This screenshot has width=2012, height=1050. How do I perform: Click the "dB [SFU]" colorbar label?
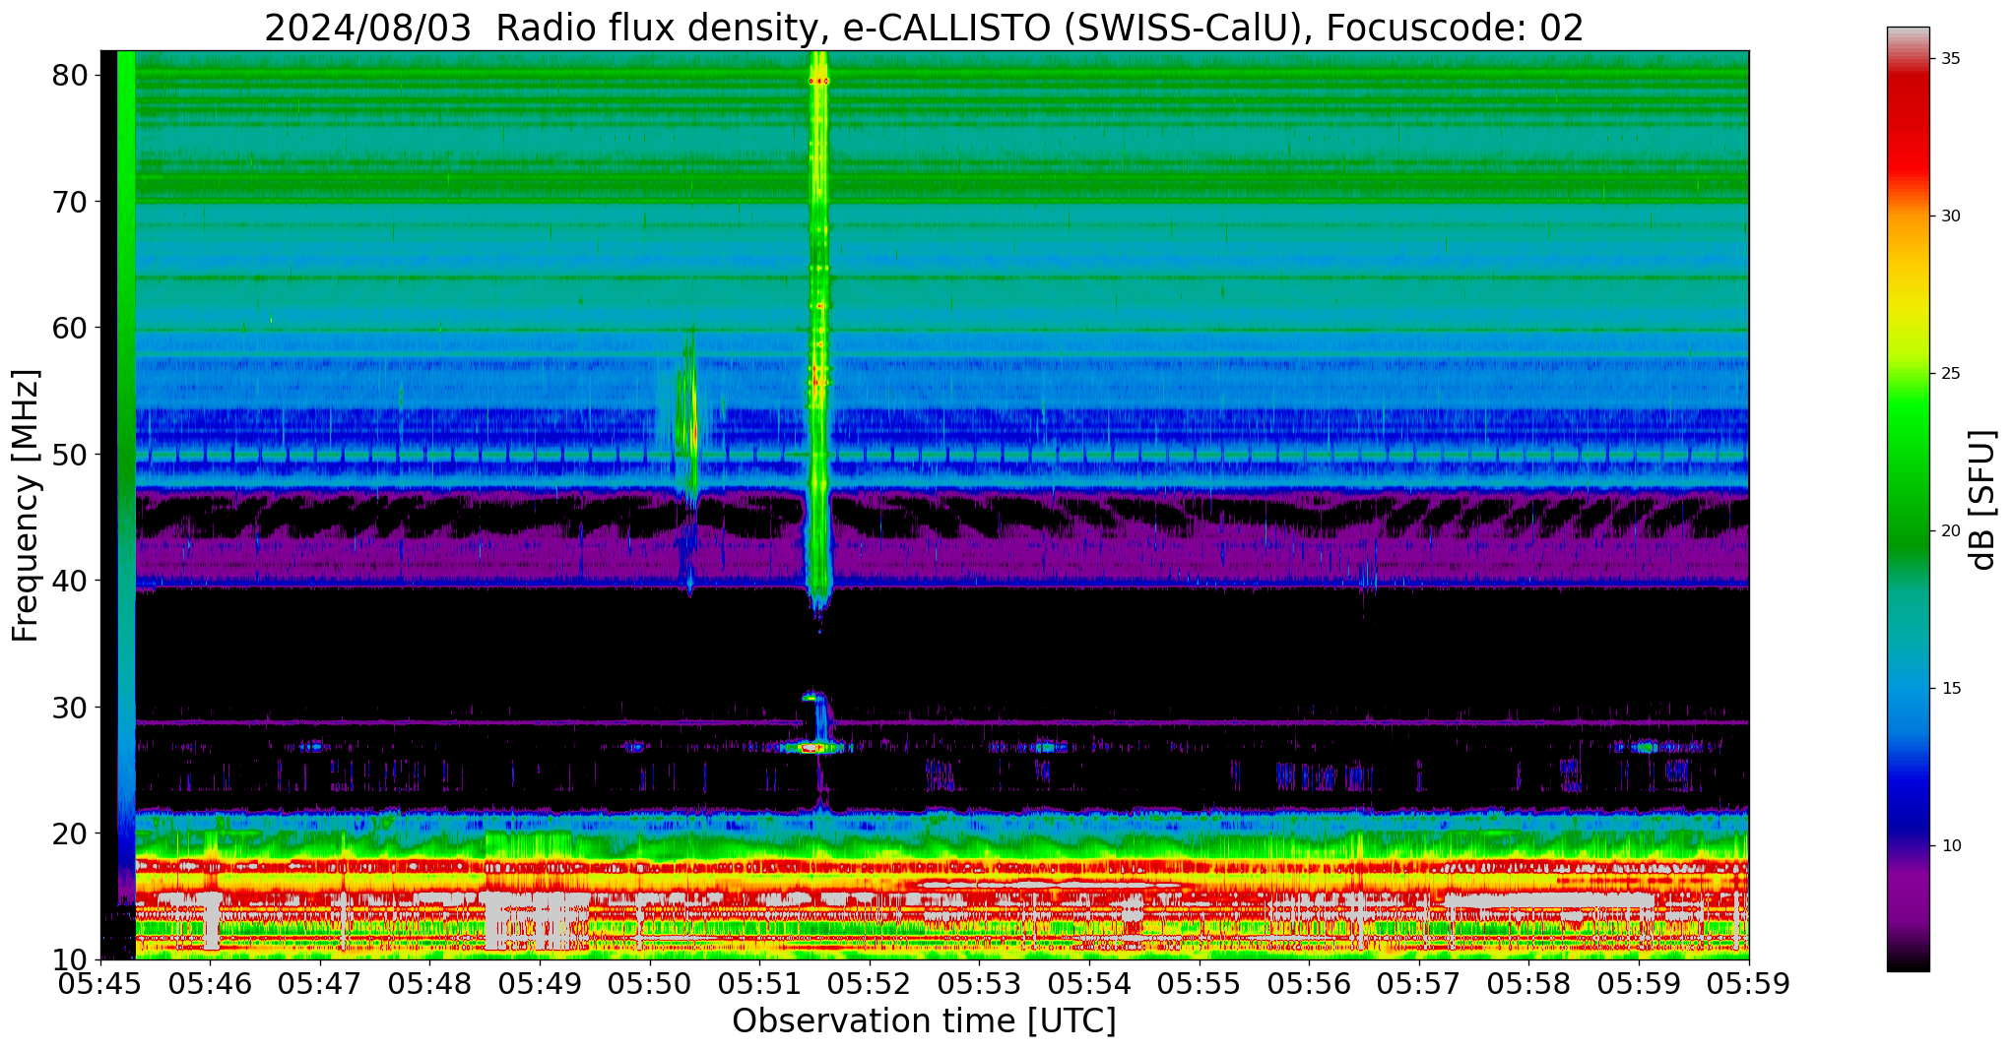tap(1982, 499)
